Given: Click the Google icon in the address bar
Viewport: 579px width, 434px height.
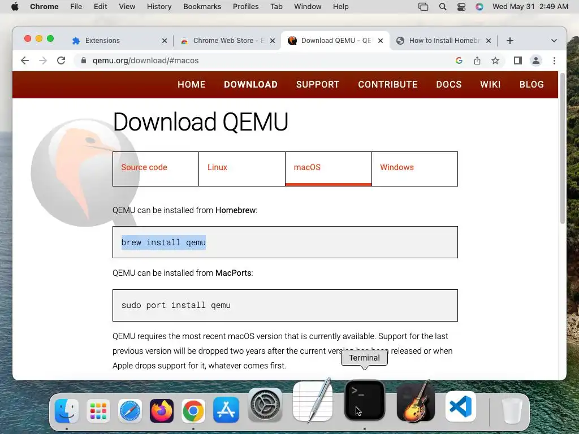Looking at the screenshot, I should (x=459, y=60).
